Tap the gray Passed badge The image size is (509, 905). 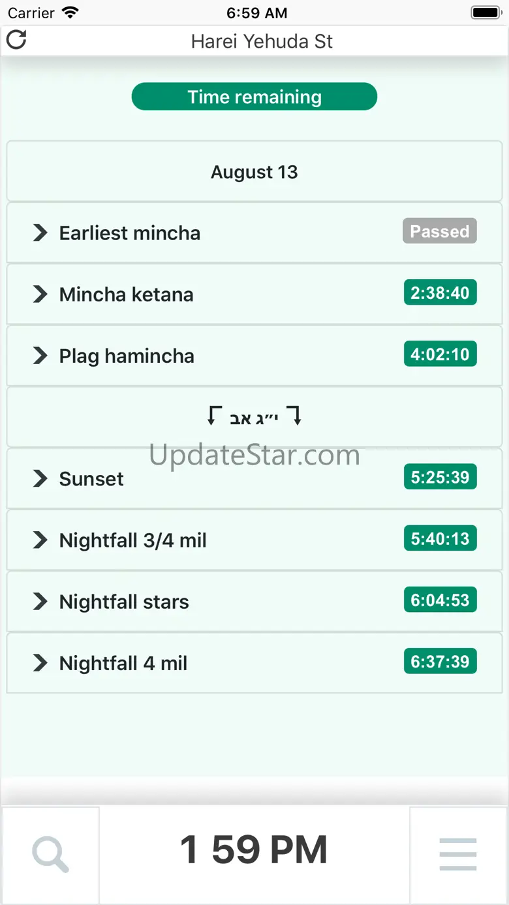click(440, 231)
